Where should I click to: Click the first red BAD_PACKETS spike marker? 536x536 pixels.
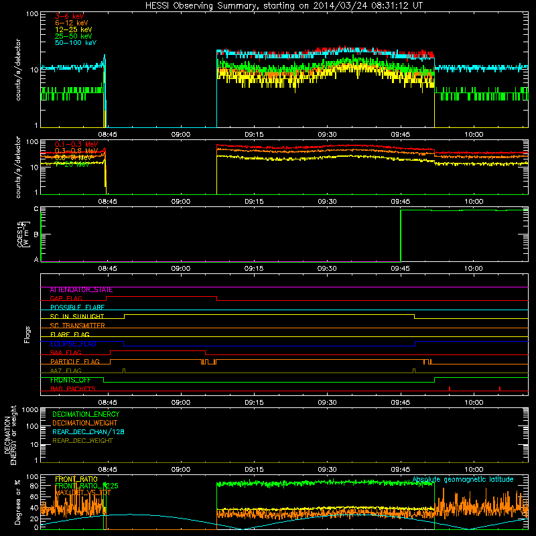(450, 389)
